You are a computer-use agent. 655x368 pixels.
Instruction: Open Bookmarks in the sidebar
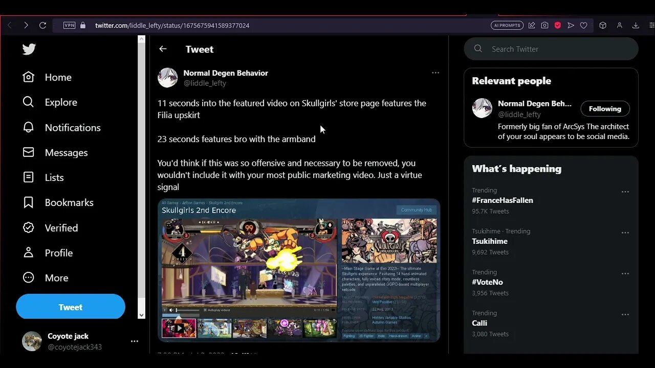[x=58, y=202]
